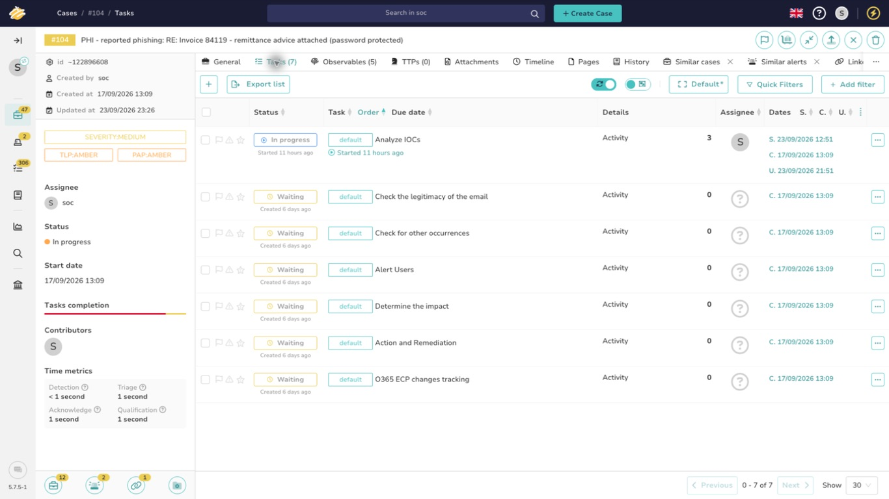Click the lightning bolt icon in header
Screen dimensions: 889x499
pyautogui.click(x=873, y=13)
